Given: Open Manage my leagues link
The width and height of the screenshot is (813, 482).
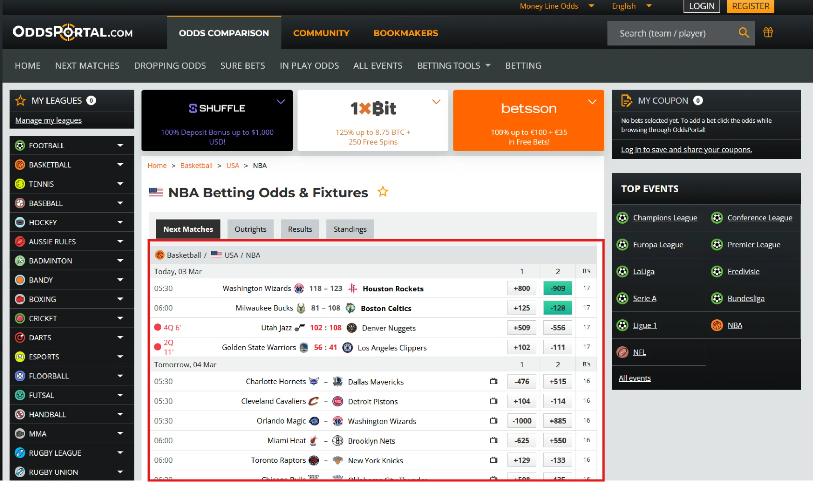Looking at the screenshot, I should 48,120.
